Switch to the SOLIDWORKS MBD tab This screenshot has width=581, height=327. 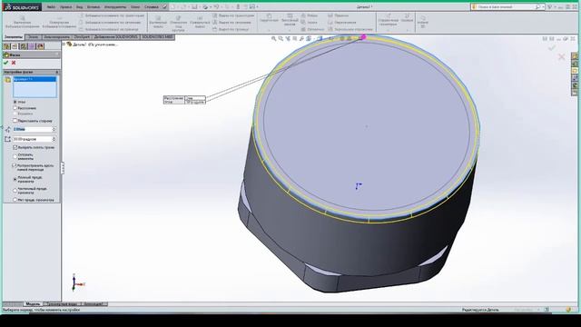(x=157, y=37)
